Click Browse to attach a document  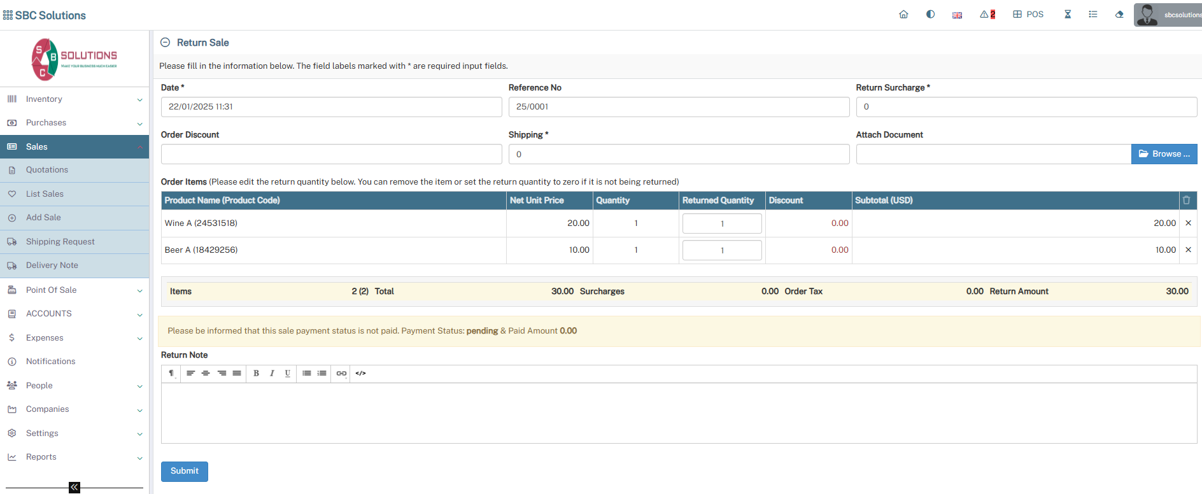pyautogui.click(x=1163, y=154)
